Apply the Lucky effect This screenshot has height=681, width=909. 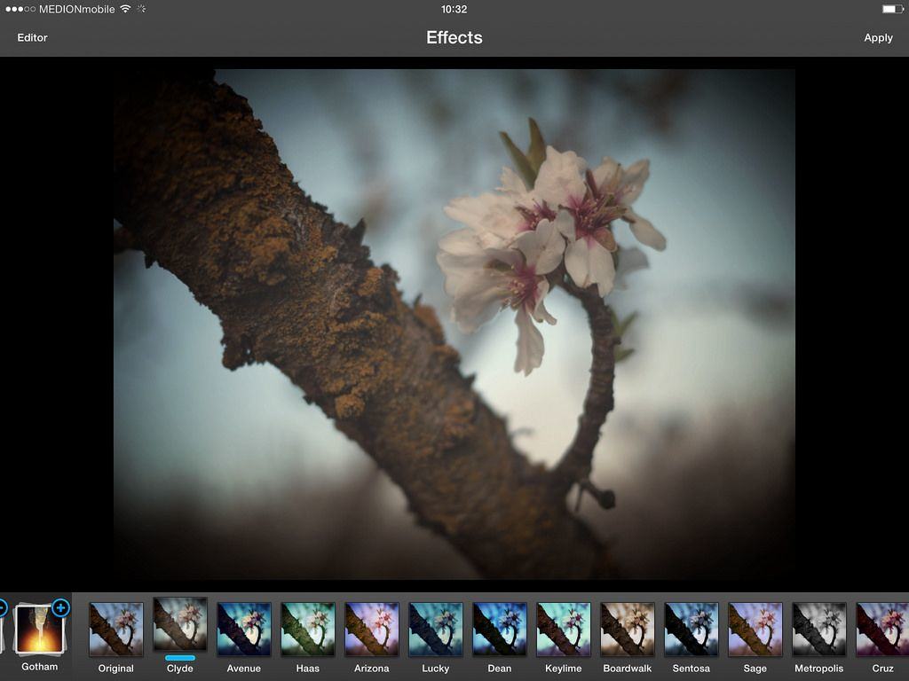click(436, 630)
